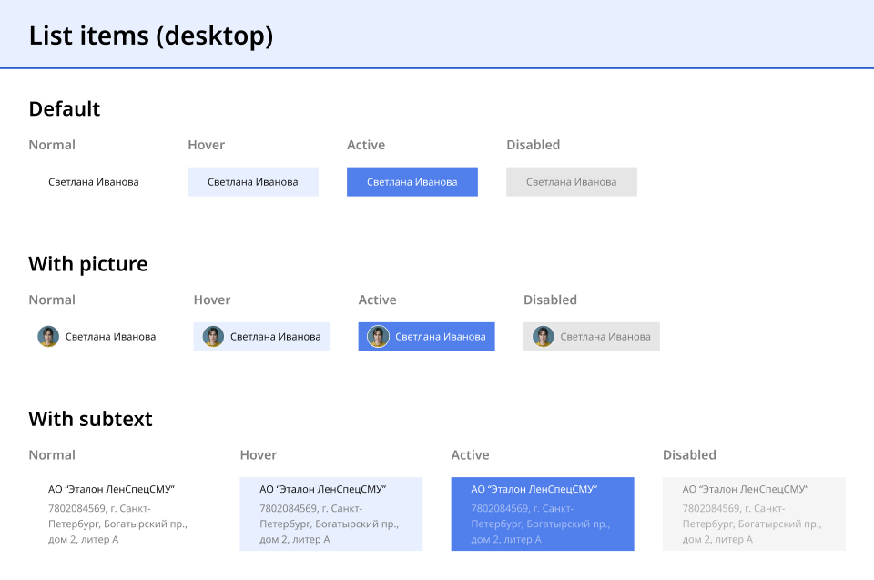Select the normal Default item Светлана Иванова
Image resolution: width=874 pixels, height=580 pixels.
pyautogui.click(x=94, y=182)
